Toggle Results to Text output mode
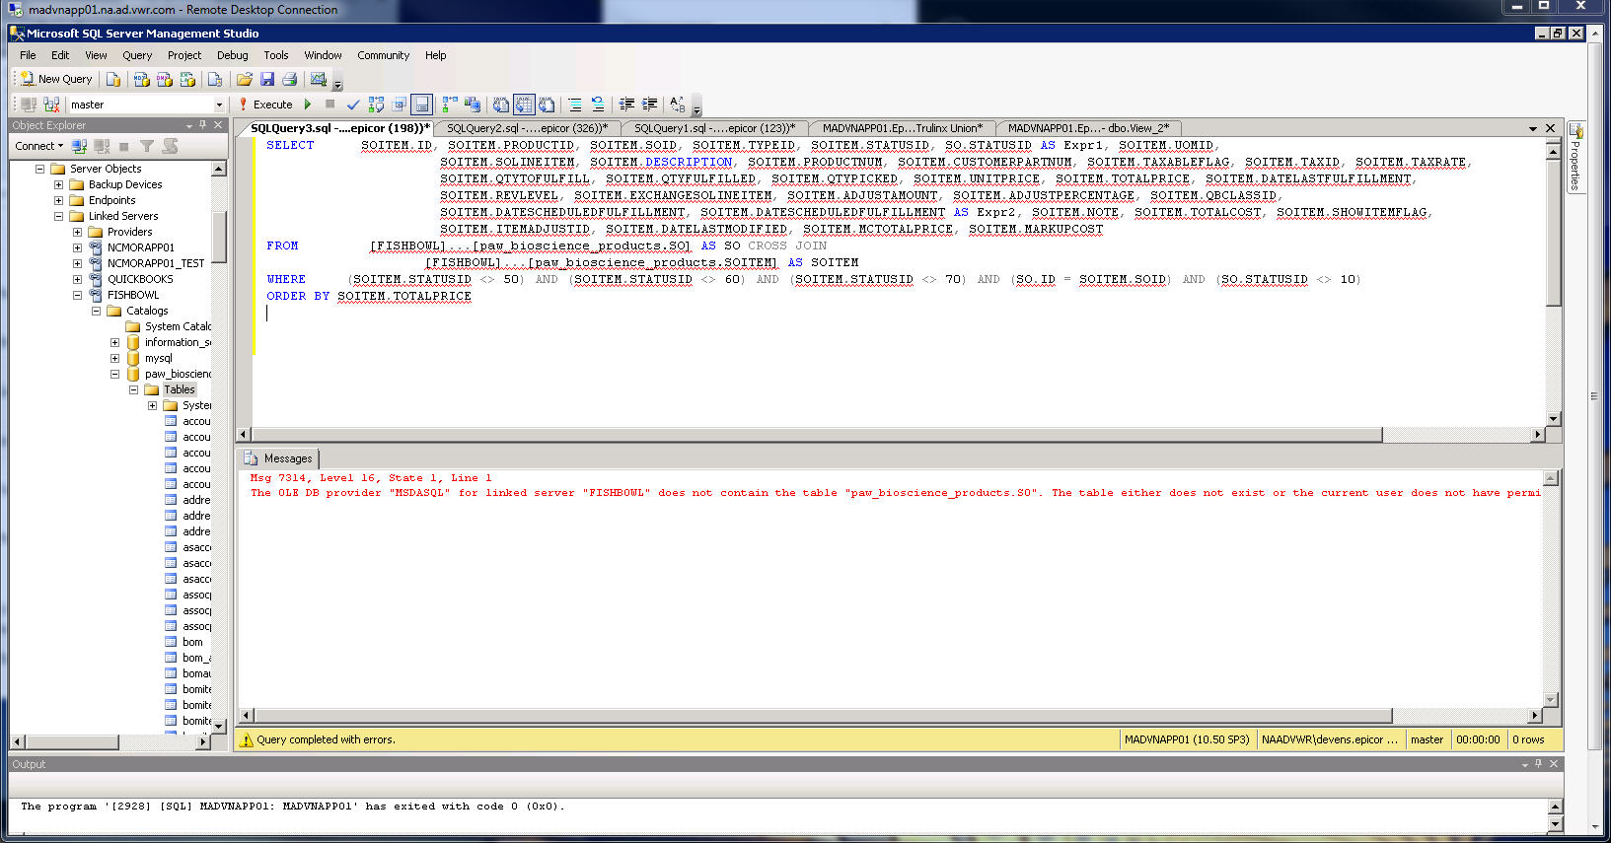Screen dimensions: 1611x843 501,105
